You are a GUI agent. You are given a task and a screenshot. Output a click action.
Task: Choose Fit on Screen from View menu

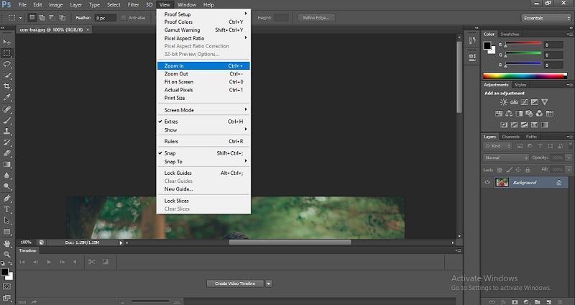point(203,82)
